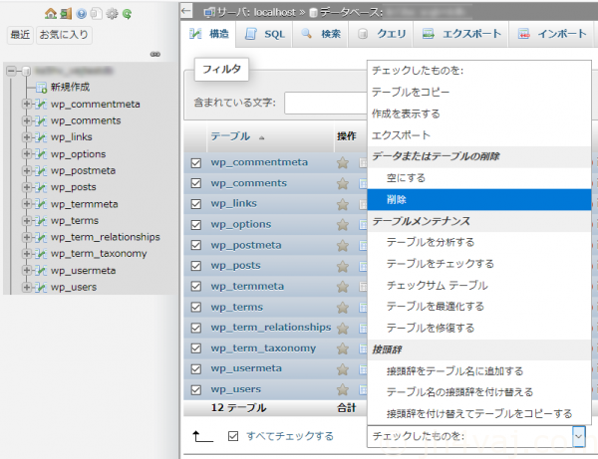Uncheck the wp_comments table checkbox
The height and width of the screenshot is (459, 598).
pyautogui.click(x=196, y=184)
